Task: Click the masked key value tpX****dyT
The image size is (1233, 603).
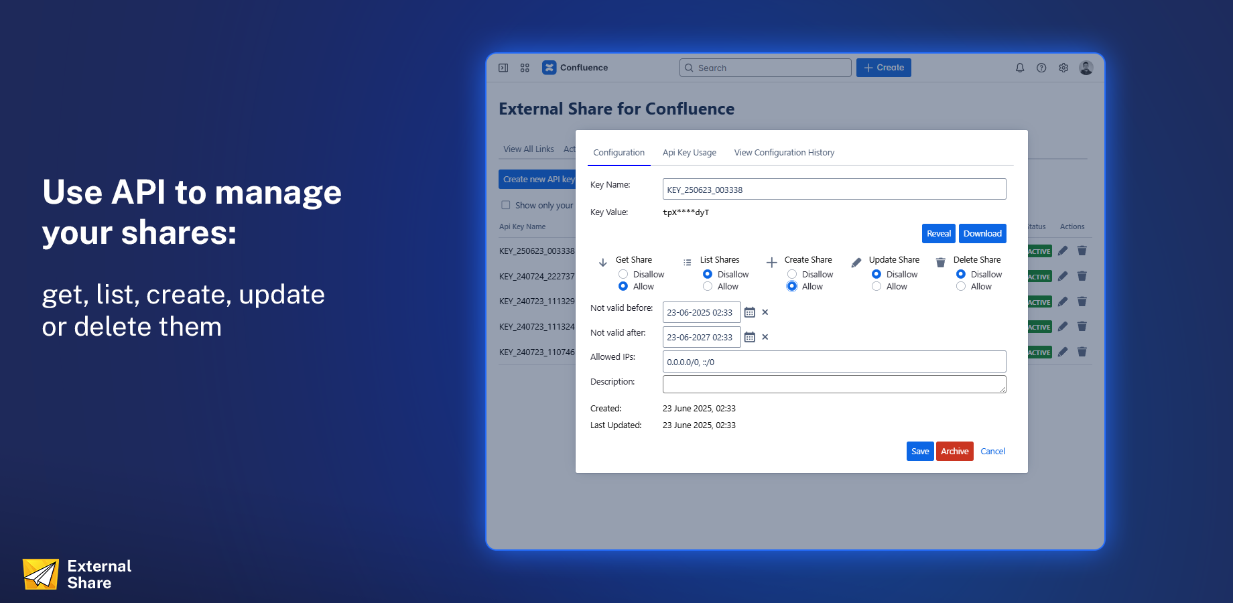Action: 686,212
